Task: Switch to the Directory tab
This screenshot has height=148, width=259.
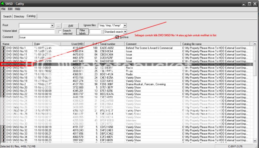Action: [19, 16]
